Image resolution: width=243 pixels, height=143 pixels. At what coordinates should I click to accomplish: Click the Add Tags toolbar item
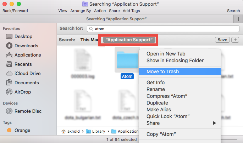coord(131,11)
